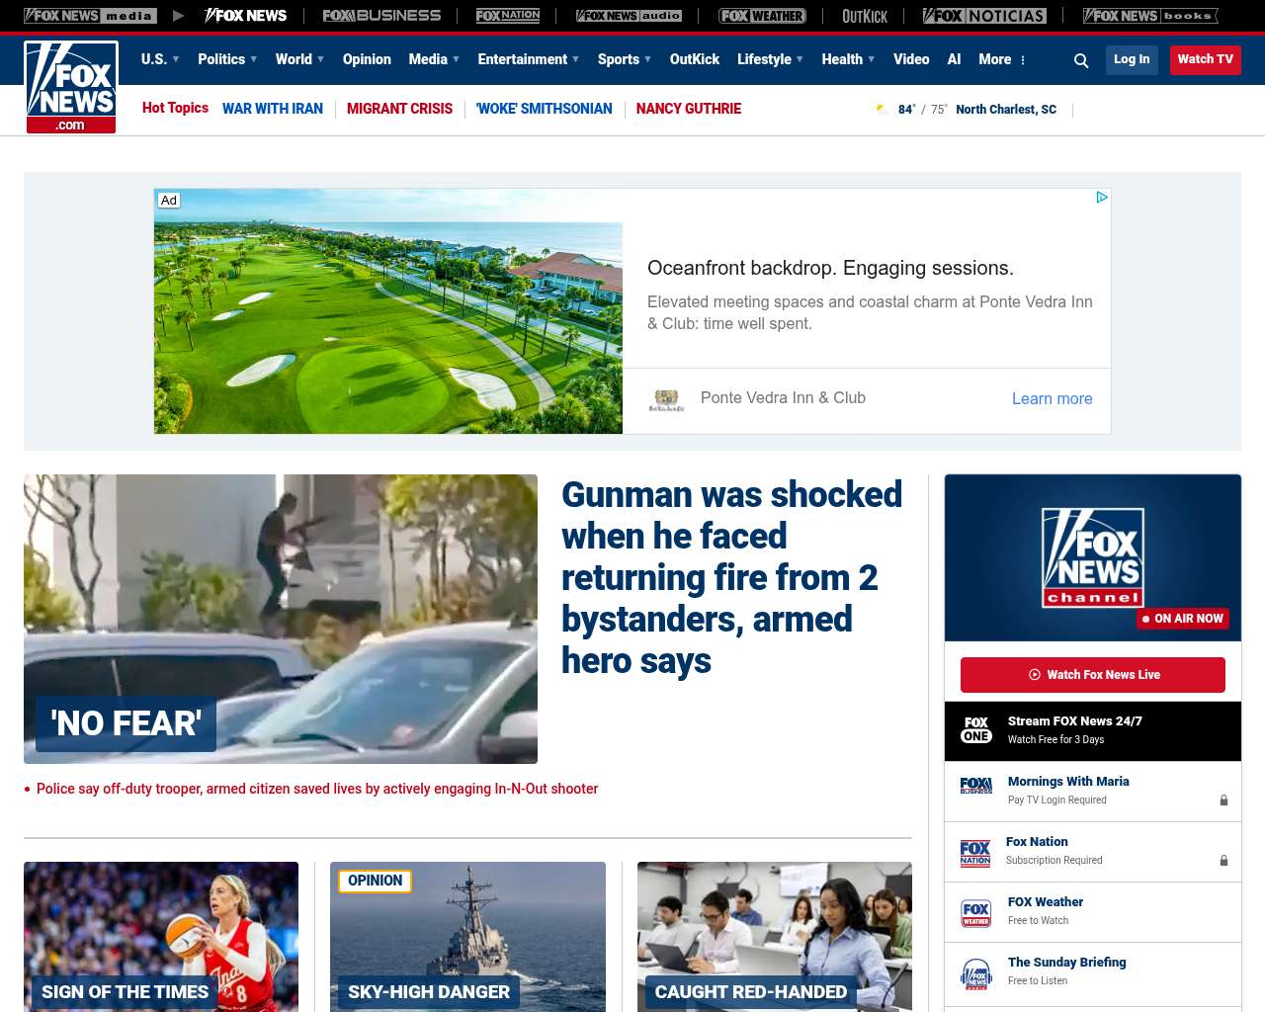Image resolution: width=1265 pixels, height=1012 pixels.
Task: Click the Fox News .com logo
Action: pyautogui.click(x=71, y=87)
